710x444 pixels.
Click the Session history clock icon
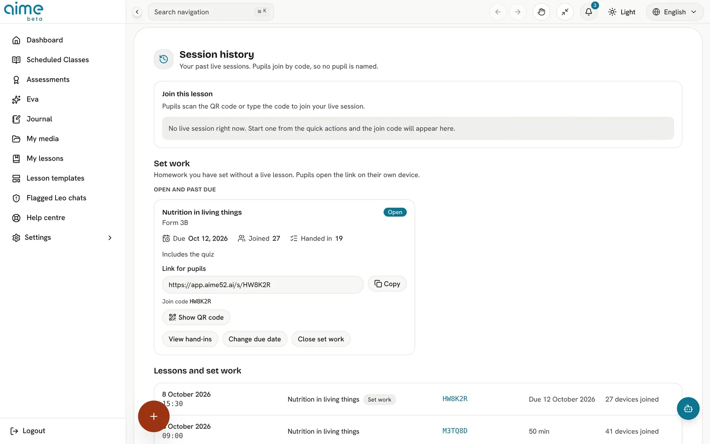164,59
